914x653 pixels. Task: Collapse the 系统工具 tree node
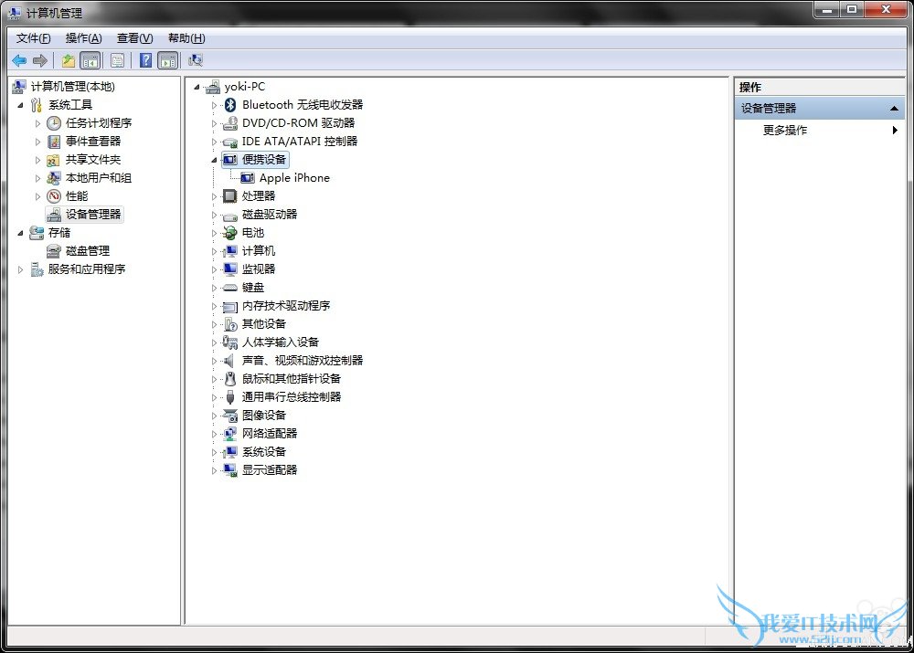[x=21, y=105]
